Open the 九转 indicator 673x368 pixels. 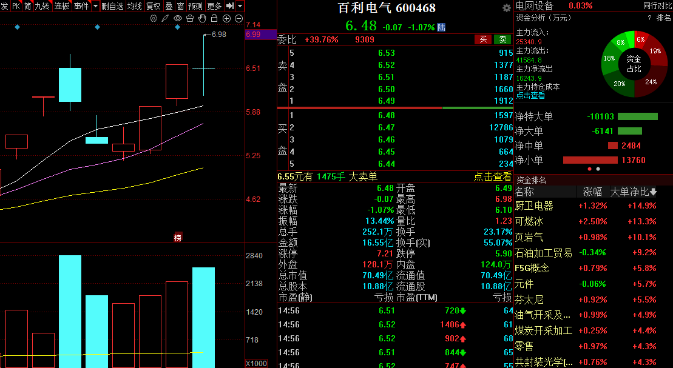pyautogui.click(x=42, y=6)
